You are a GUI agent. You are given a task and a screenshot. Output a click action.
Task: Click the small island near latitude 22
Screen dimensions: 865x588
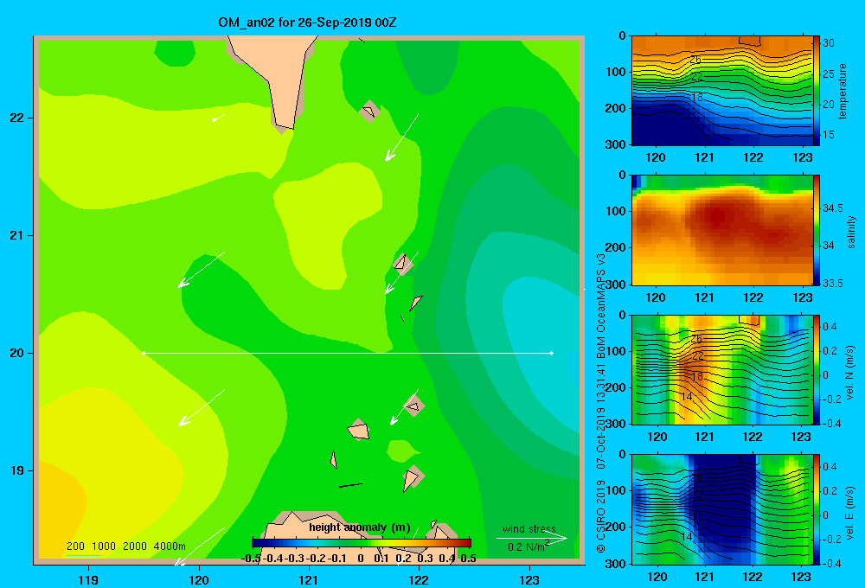click(369, 111)
